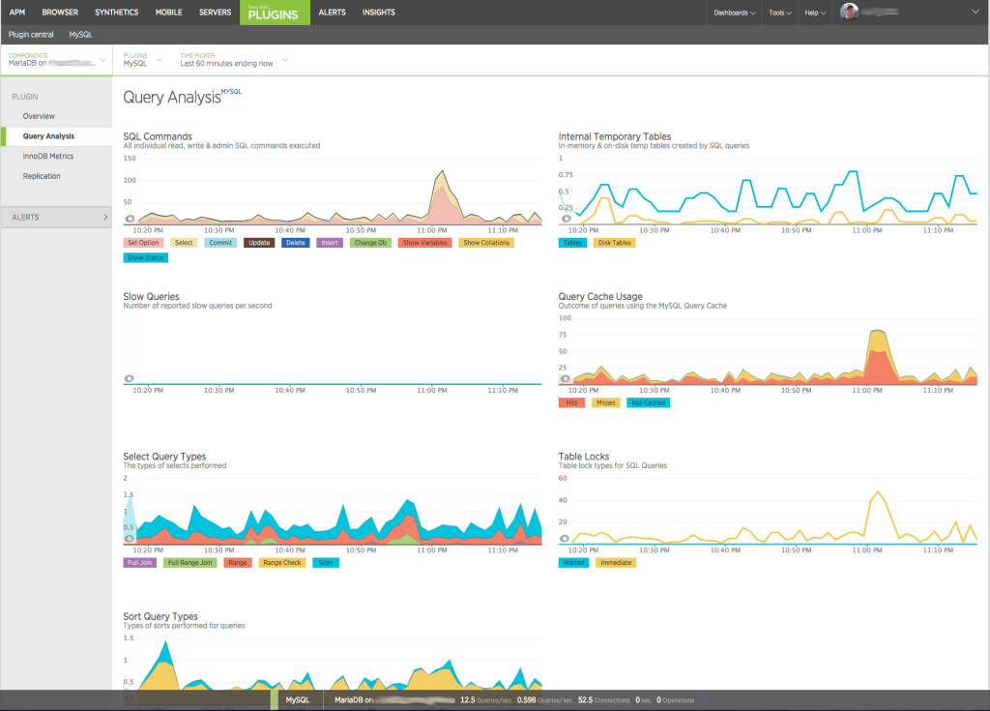Image resolution: width=990 pixels, height=711 pixels.
Task: Open the time picker dropdown
Action: 234,60
